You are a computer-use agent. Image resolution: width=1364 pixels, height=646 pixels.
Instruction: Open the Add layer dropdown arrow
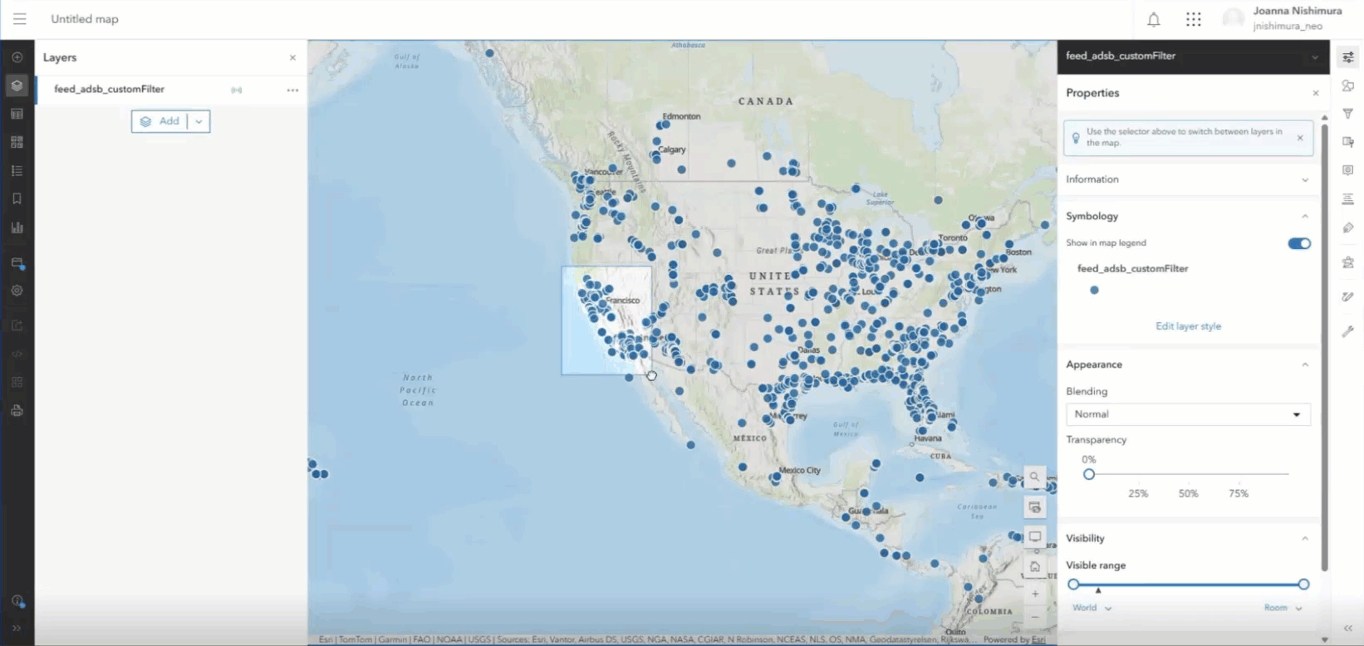(199, 121)
